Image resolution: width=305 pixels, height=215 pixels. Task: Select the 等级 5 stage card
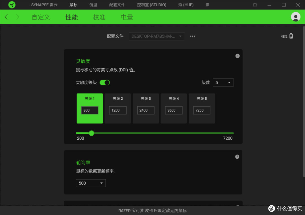(202, 108)
